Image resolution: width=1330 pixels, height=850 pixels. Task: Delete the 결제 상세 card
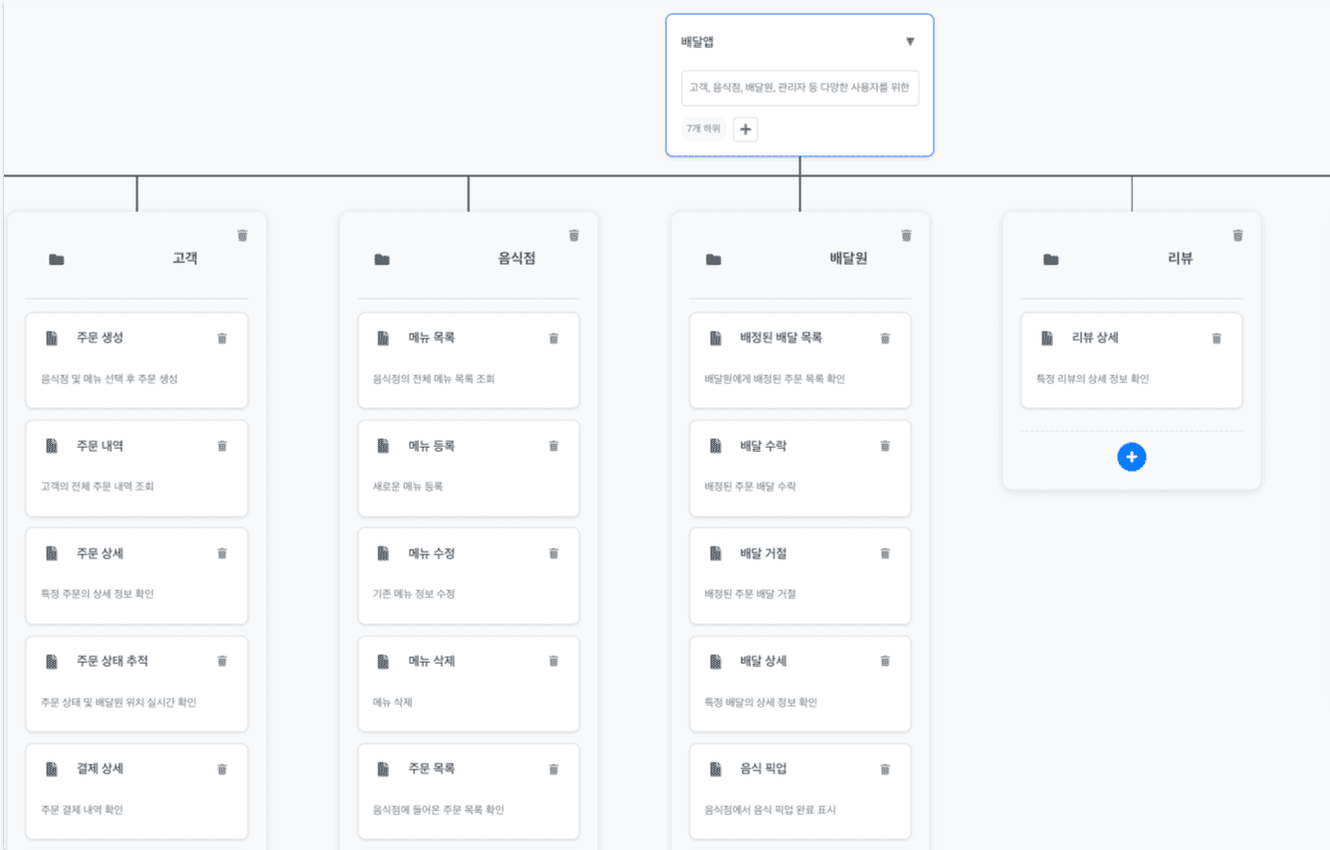(x=222, y=769)
